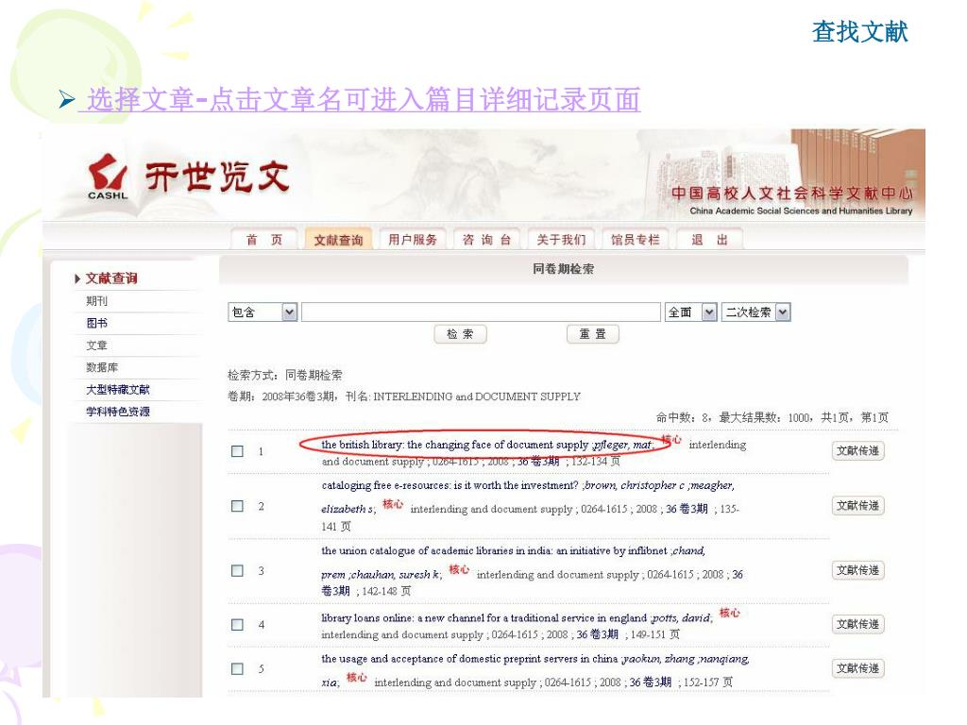
Task: Open the 二次检索 dropdown
Action: pos(756,312)
